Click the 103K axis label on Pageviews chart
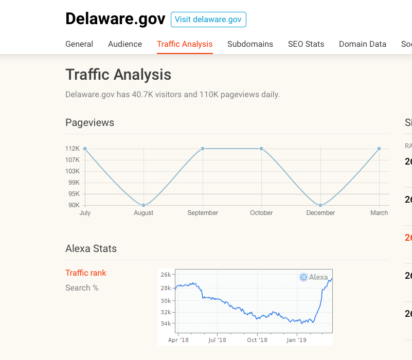 tap(73, 171)
